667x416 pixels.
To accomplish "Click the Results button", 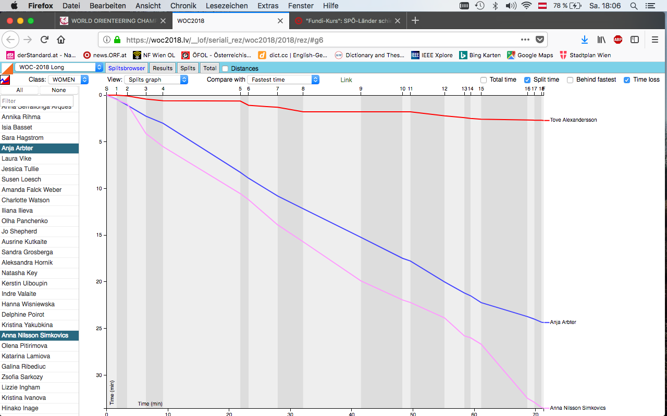I will (163, 68).
